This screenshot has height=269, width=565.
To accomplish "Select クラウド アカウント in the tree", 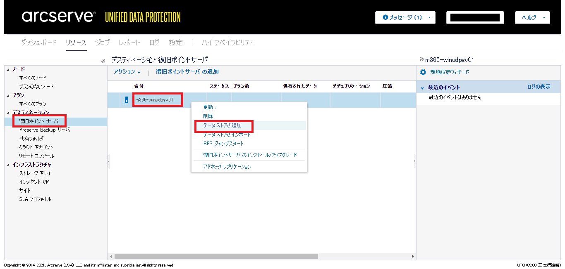I will (x=36, y=147).
